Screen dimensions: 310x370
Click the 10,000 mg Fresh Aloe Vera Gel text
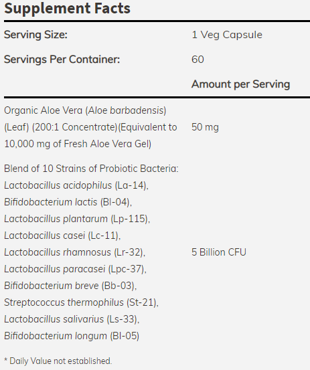click(78, 144)
